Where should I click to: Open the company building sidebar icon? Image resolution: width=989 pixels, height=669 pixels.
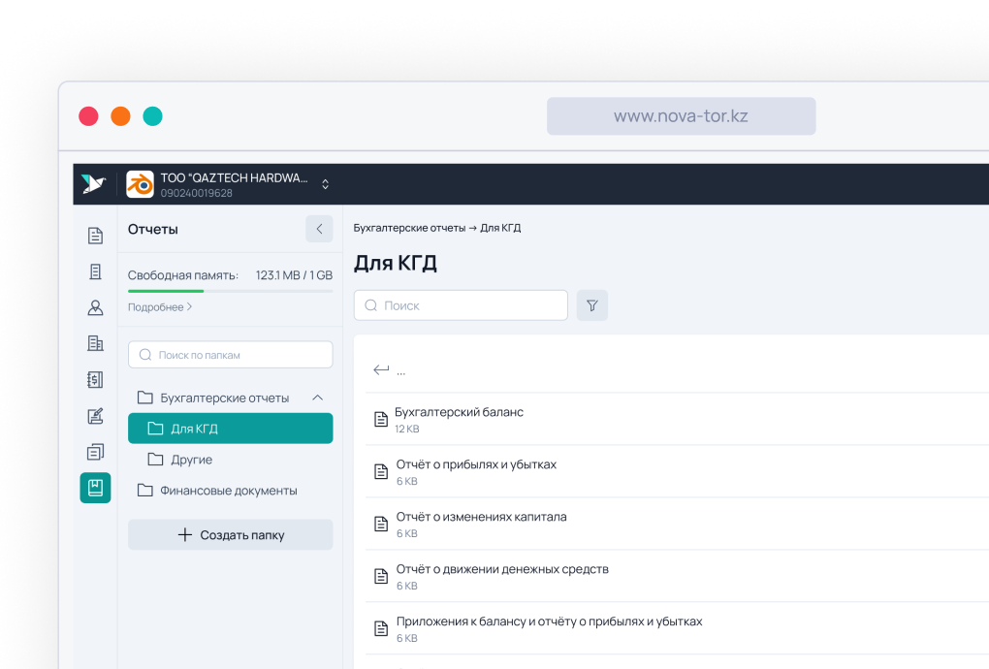[x=95, y=343]
